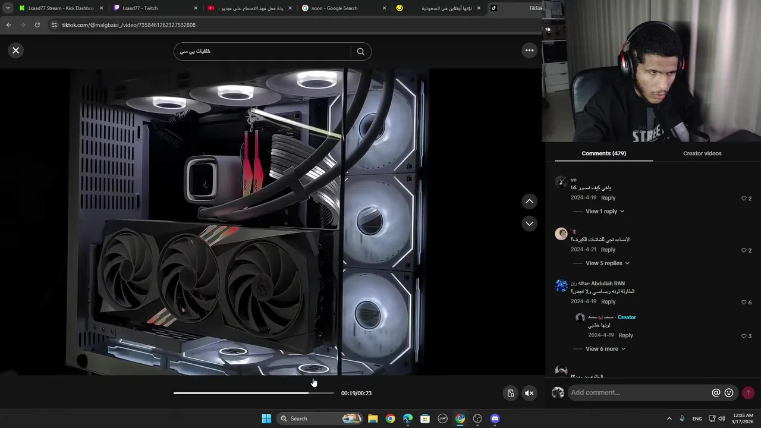Viewport: 761px width, 428px height.
Task: Click the search magnifier in TikTok search bar
Action: click(360, 52)
